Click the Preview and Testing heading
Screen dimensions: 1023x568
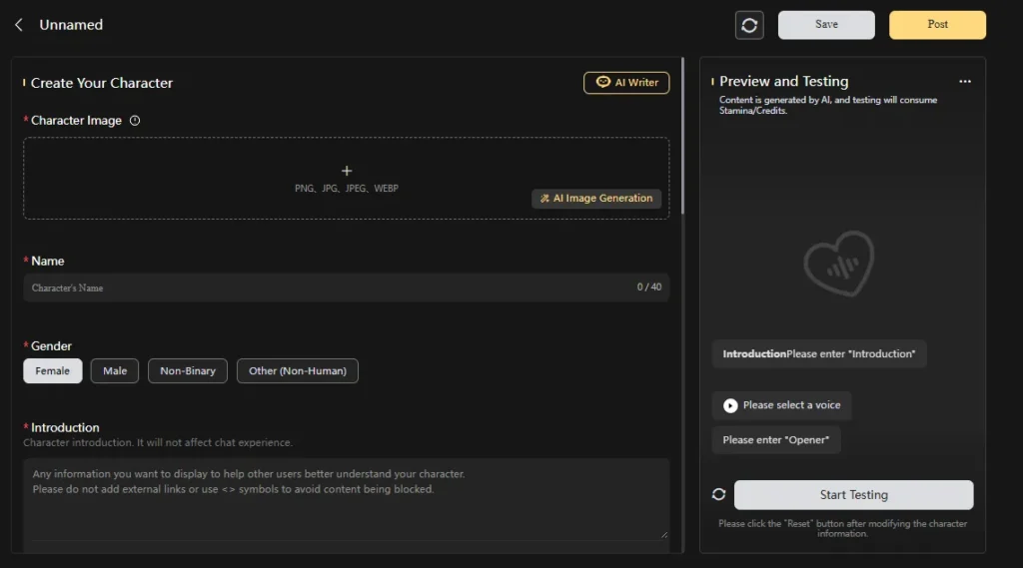[783, 82]
